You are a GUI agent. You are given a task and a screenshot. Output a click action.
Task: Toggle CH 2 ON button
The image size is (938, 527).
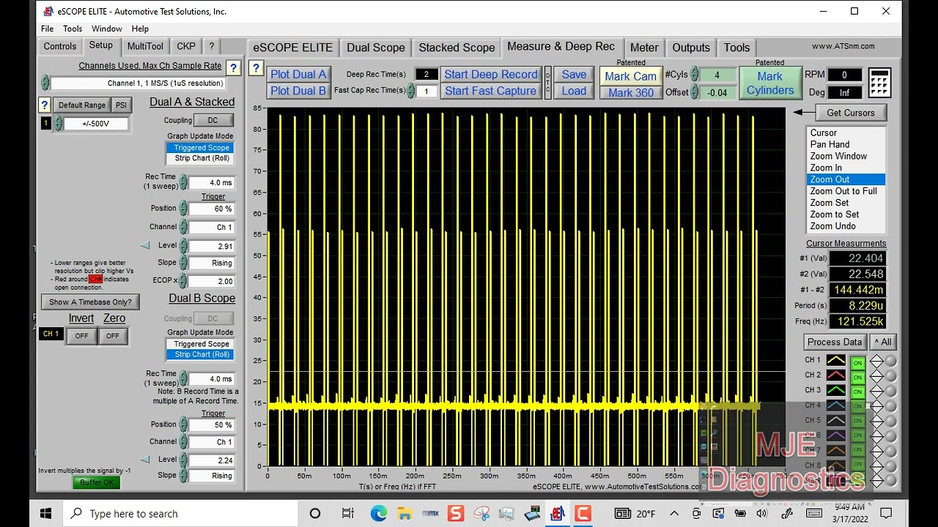[x=857, y=377]
